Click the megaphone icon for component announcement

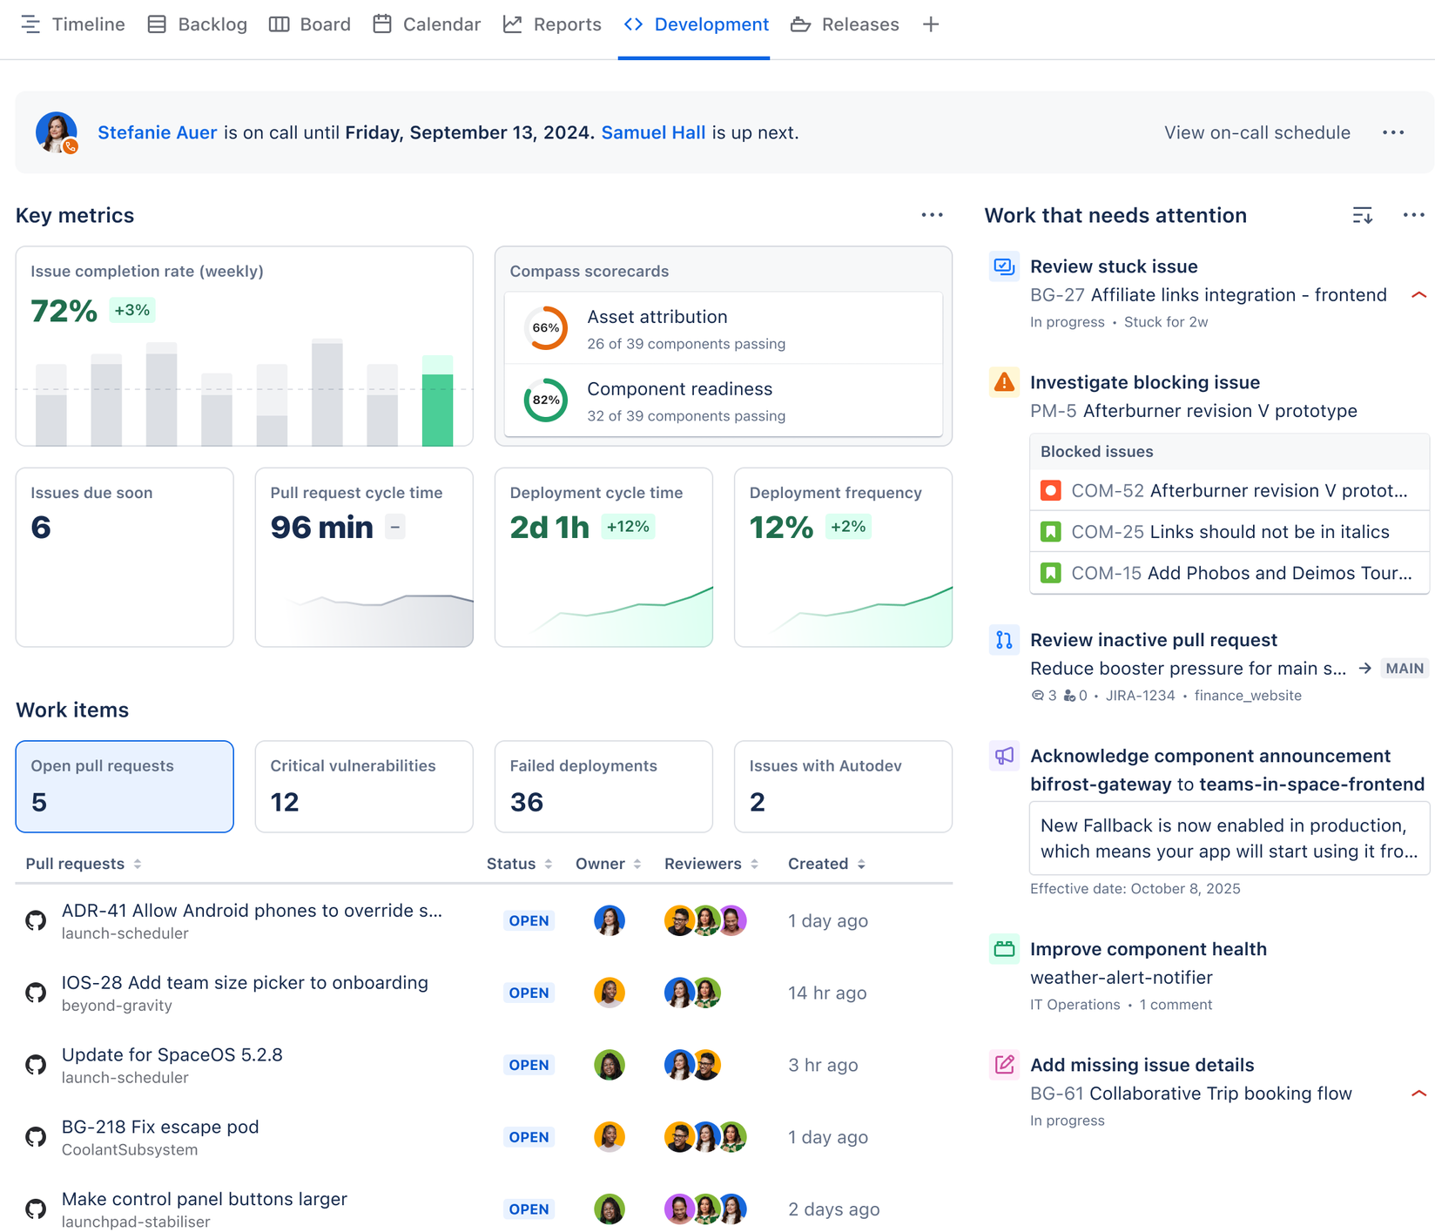coord(1004,756)
